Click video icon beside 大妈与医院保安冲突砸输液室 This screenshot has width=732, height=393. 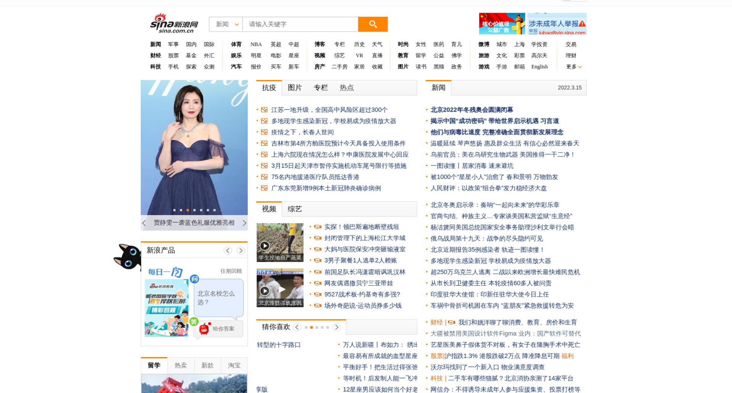click(318, 249)
